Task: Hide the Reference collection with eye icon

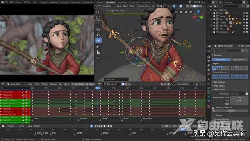Action: click(x=244, y=32)
